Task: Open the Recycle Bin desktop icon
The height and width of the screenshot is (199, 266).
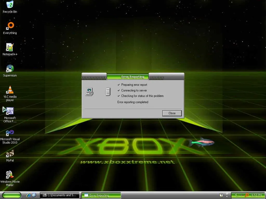Action: pyautogui.click(x=10, y=7)
